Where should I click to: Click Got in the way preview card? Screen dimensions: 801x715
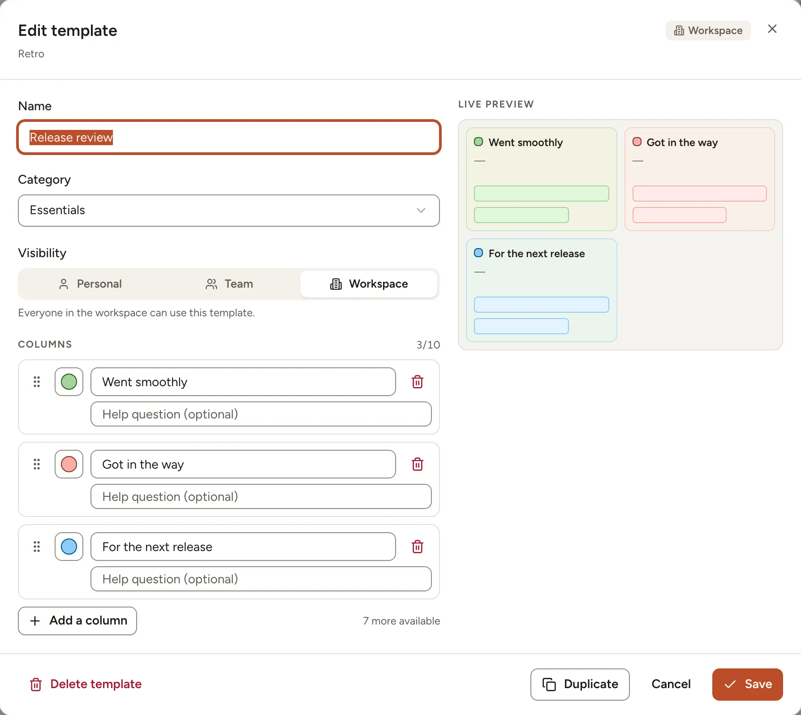[x=700, y=179]
